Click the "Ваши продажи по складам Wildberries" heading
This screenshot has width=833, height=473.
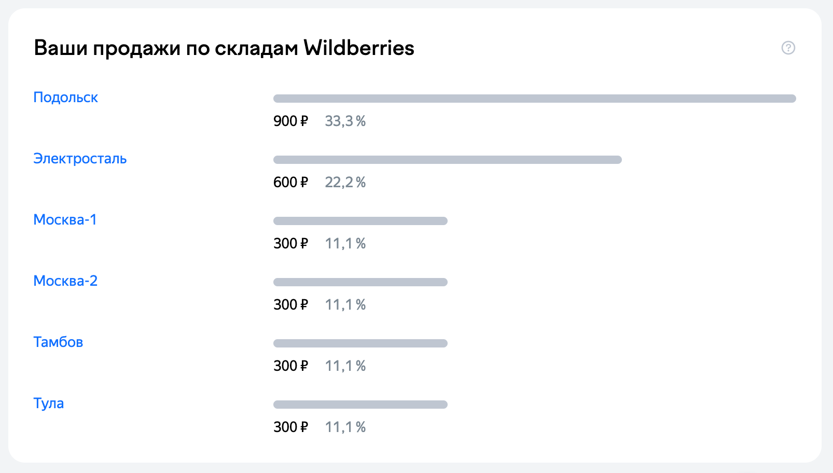224,48
